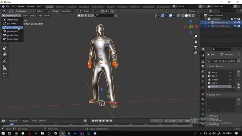Choose Weight Paint in the mode list

12,35
